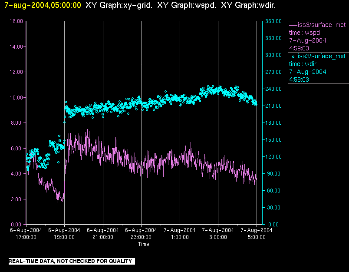Click the left axis value "10.00"

(16, 98)
